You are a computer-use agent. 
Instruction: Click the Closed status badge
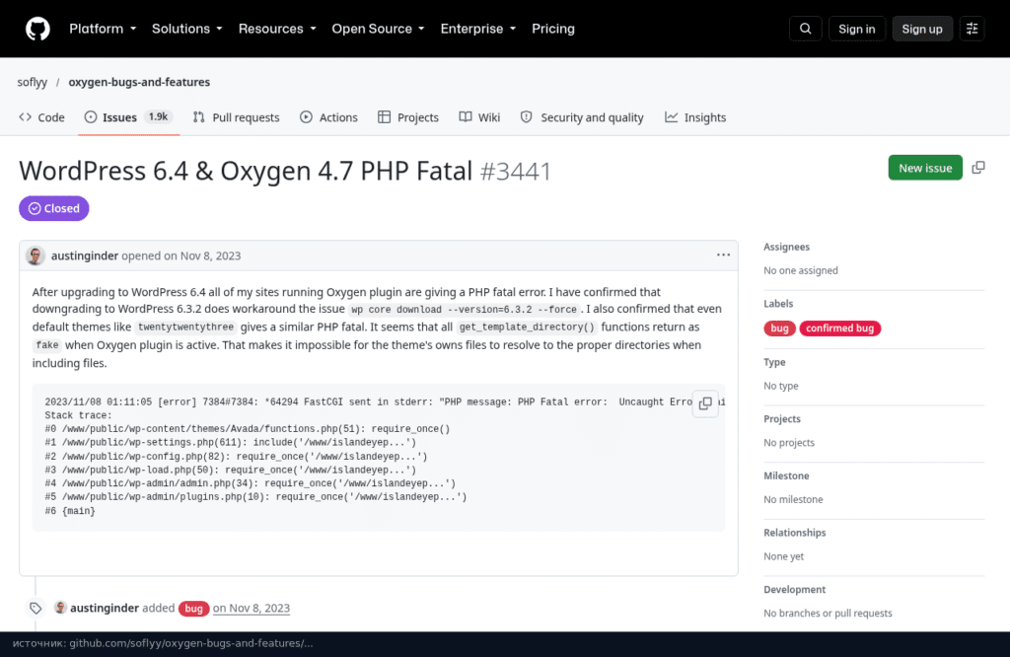click(54, 209)
